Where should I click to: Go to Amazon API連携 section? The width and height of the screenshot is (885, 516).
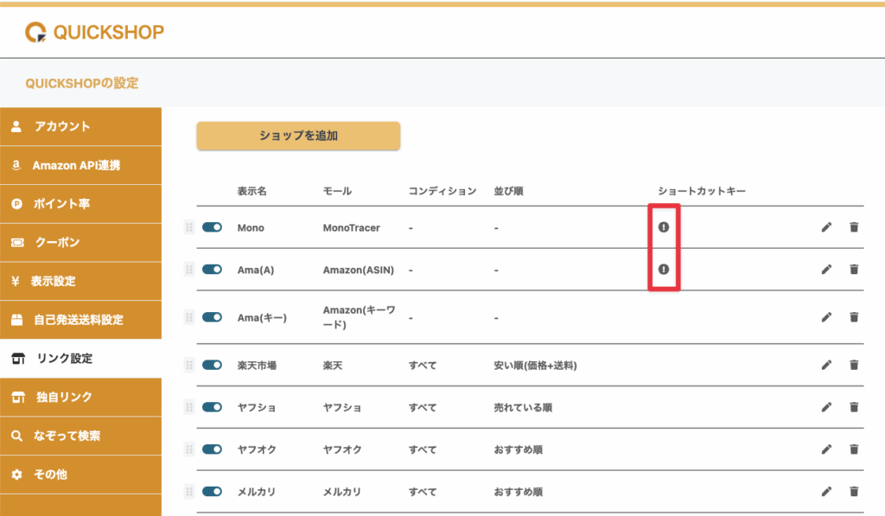(x=80, y=165)
